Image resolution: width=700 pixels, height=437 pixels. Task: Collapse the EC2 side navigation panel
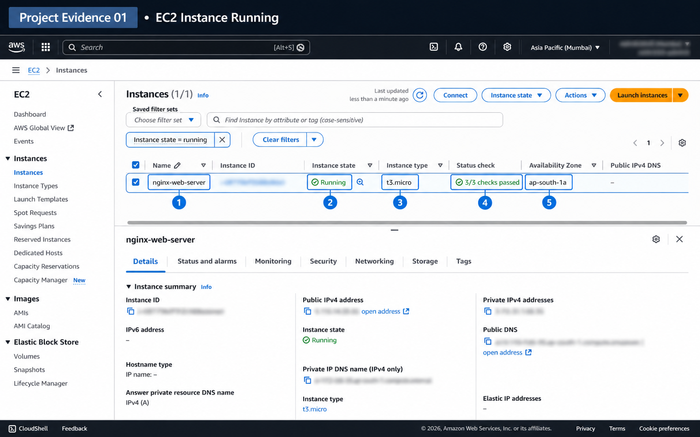click(x=100, y=94)
